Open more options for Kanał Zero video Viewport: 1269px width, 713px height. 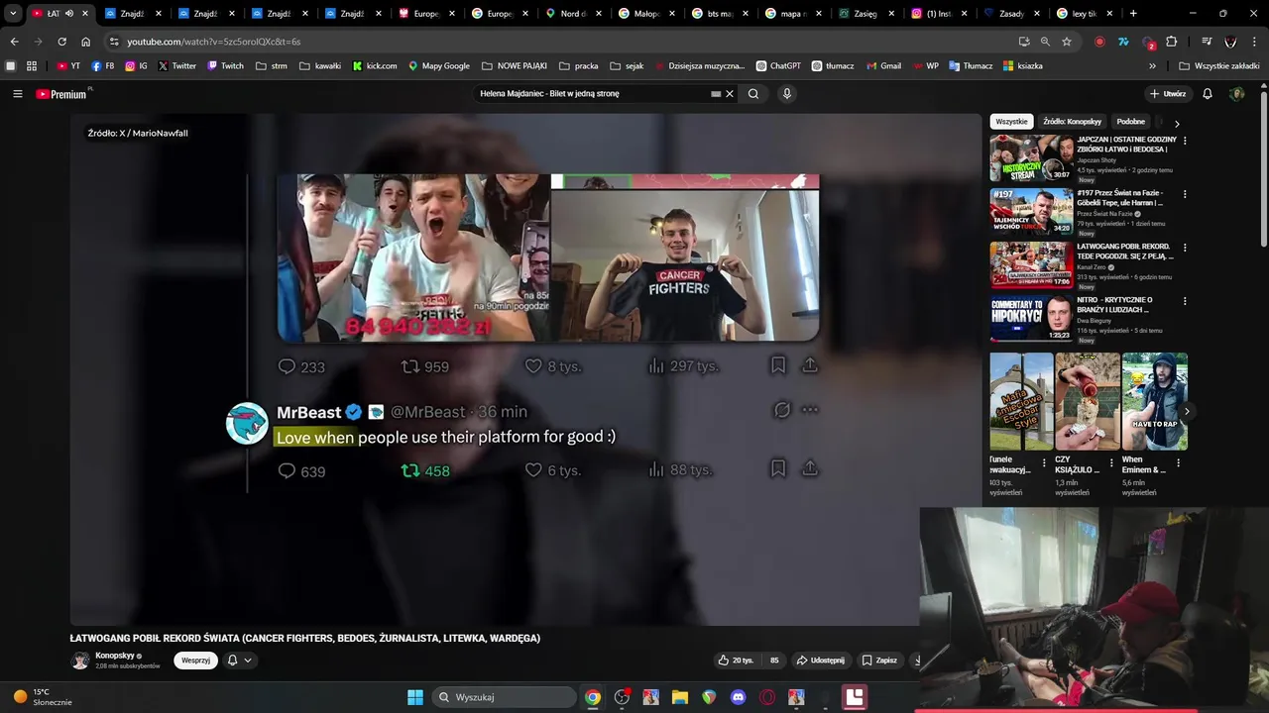click(1185, 248)
